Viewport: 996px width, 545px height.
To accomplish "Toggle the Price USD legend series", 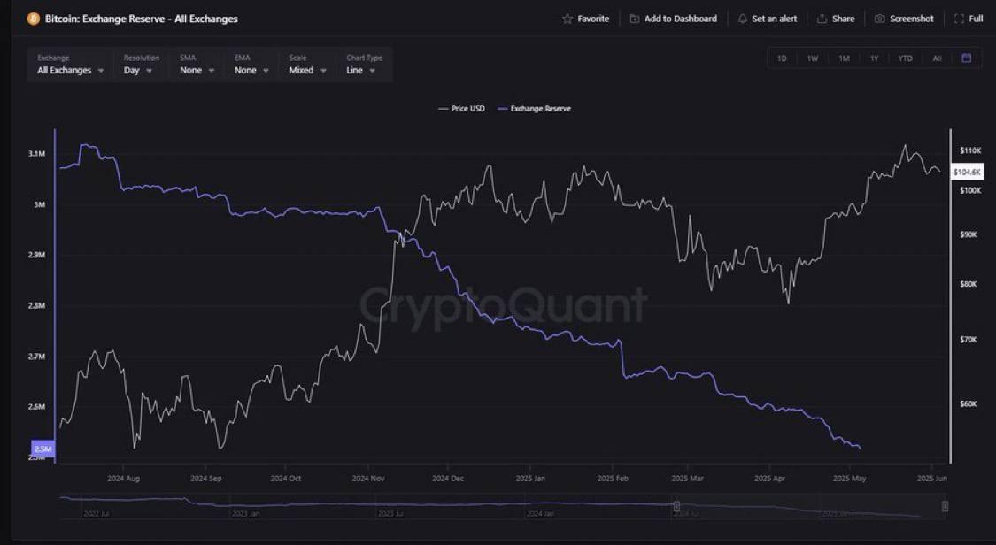I will click(461, 109).
